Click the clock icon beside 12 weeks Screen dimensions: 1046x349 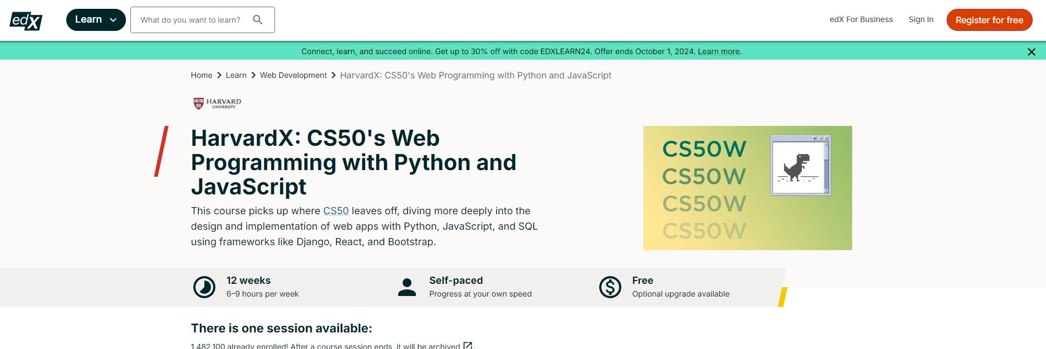[204, 286]
